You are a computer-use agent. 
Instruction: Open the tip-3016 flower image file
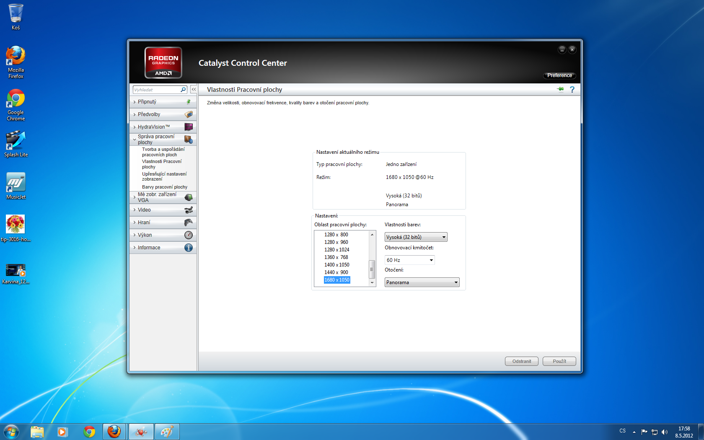click(16, 228)
